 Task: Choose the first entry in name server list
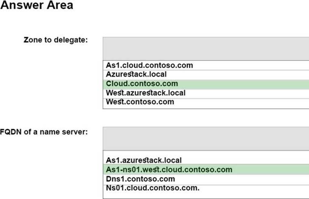pos(144,160)
